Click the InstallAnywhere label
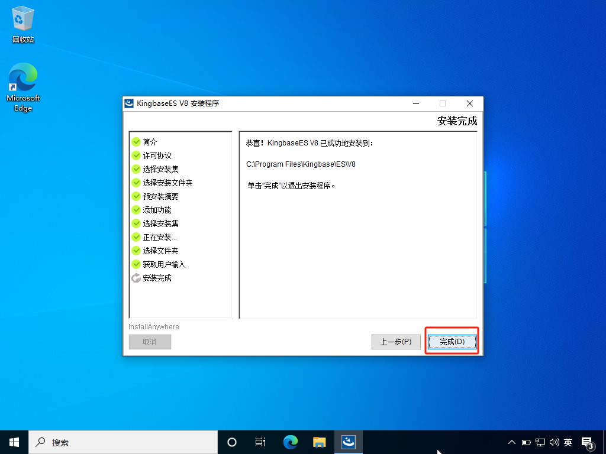Screen dimensions: 606x454 (x=154, y=326)
